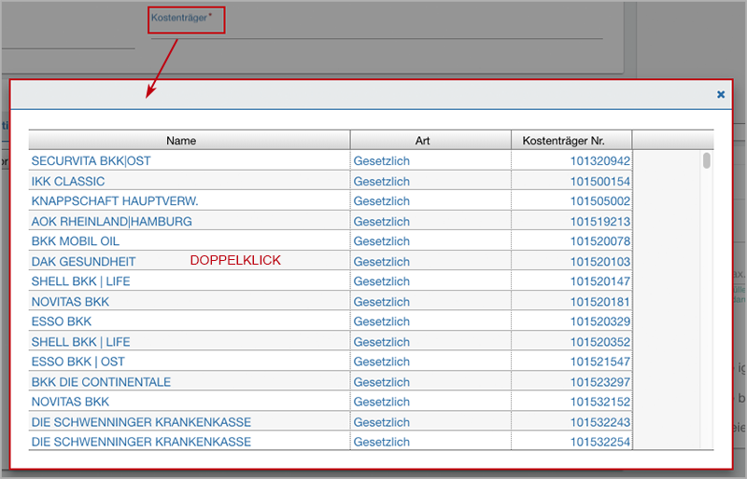The width and height of the screenshot is (747, 479).
Task: Select SHELL BKK | LIFE with number 101520147
Action: pyautogui.click(x=80, y=281)
